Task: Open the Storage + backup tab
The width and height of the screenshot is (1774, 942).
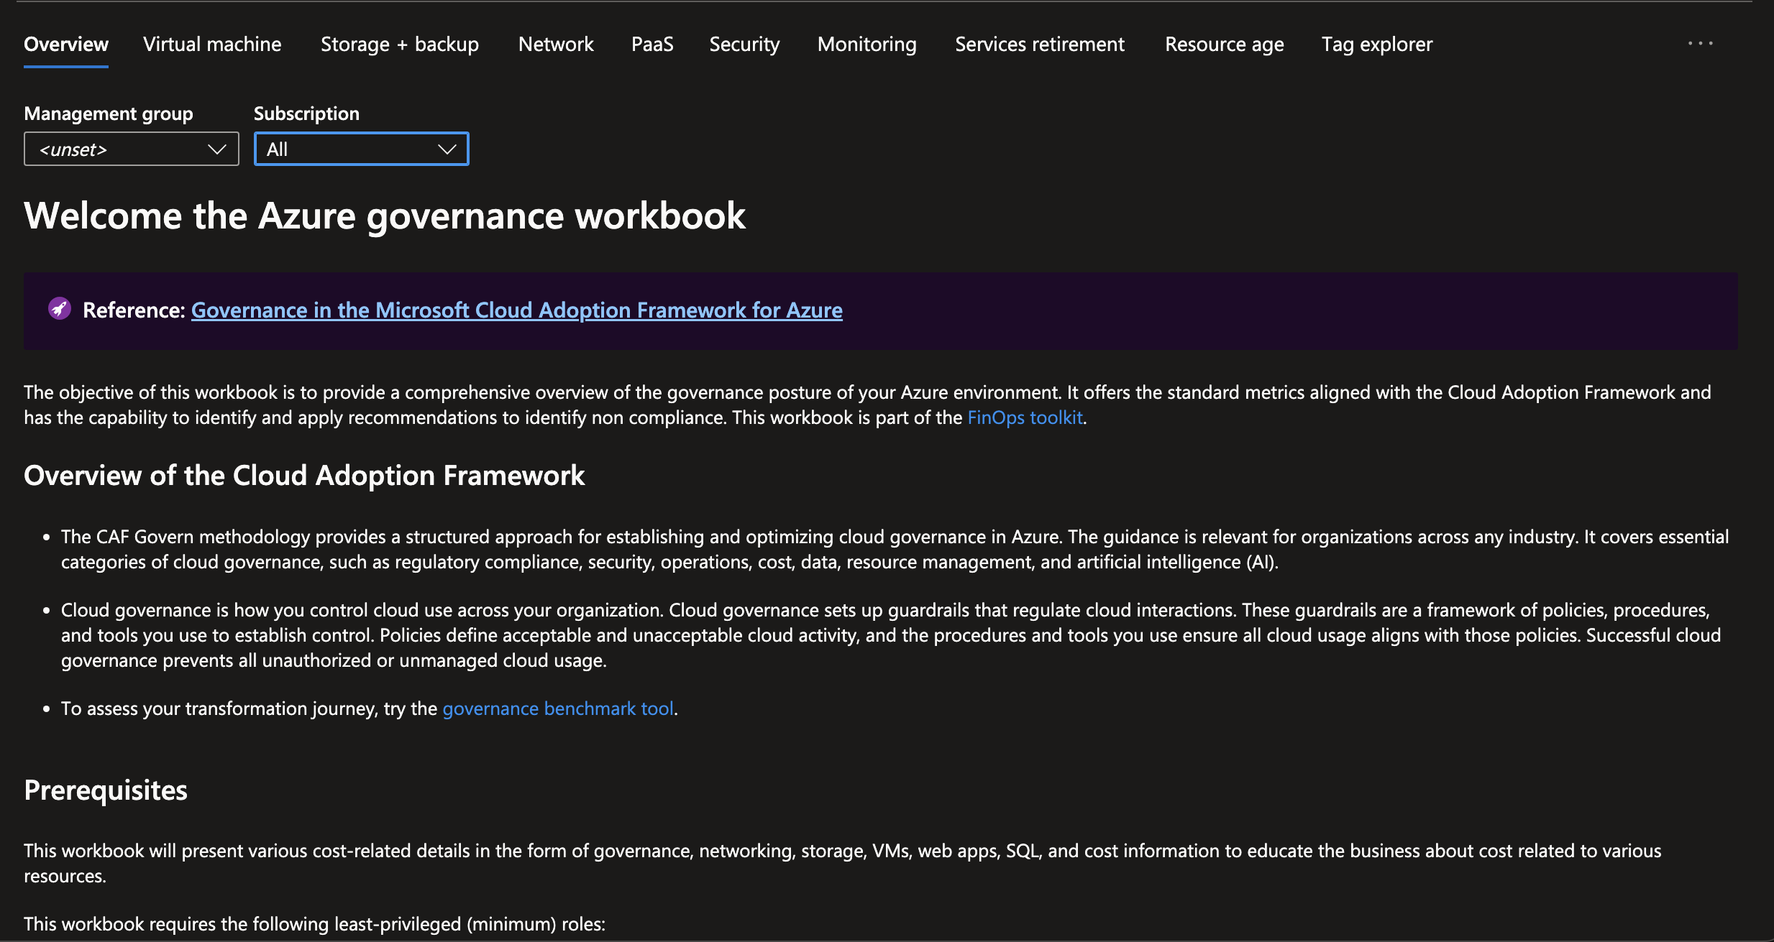Action: click(x=400, y=44)
